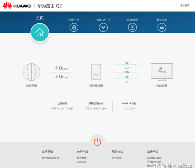Click the 华为路由 Q2 title
The height and width of the screenshot is (168, 195).
pos(49,6)
